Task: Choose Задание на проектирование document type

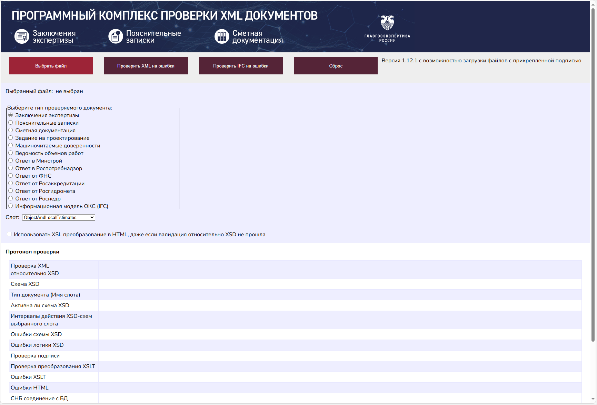Action: tap(10, 138)
